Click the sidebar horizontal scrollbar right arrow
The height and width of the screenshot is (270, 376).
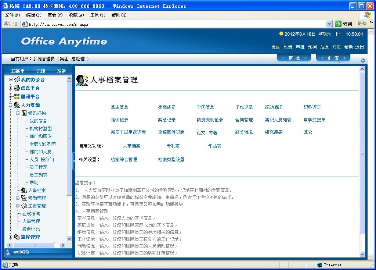(x=63, y=245)
